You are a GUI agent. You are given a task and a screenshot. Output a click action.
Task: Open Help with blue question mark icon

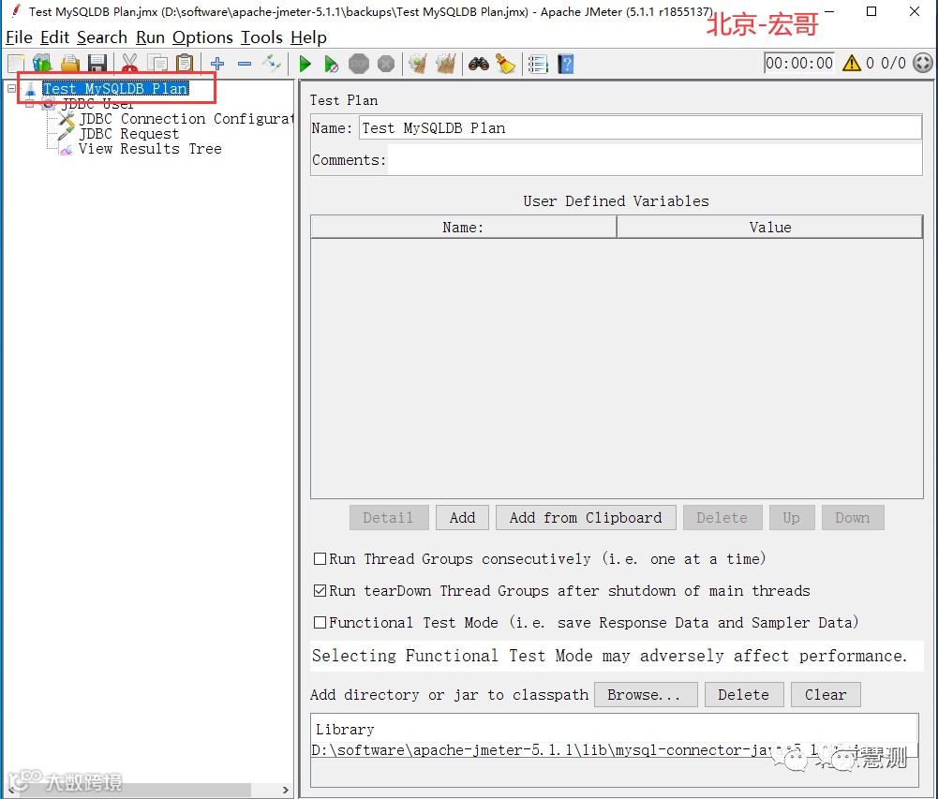pos(566,64)
